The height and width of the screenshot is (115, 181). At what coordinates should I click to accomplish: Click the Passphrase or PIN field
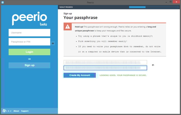[29, 42]
